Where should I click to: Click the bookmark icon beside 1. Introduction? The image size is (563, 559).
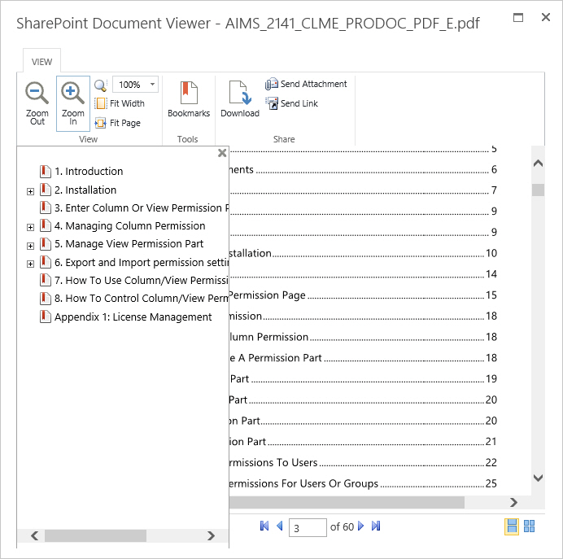click(x=46, y=171)
